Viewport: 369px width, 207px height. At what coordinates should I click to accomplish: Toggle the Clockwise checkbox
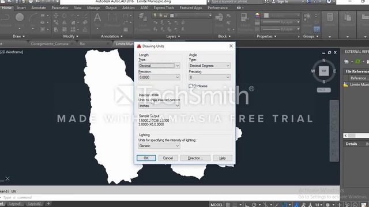point(191,86)
